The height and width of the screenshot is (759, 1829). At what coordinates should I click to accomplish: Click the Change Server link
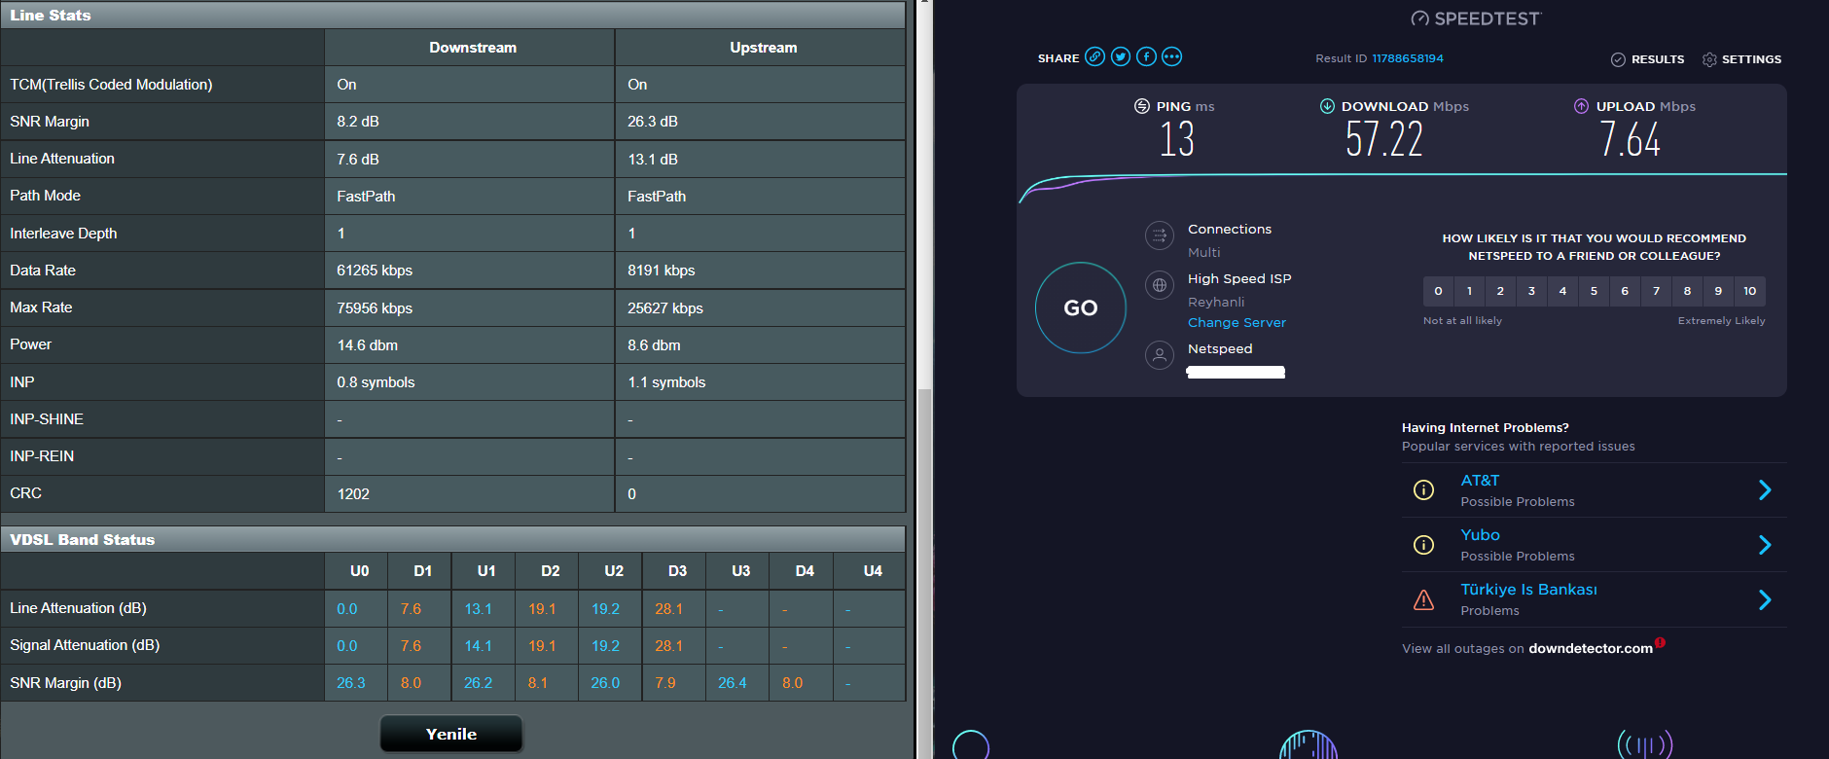[1237, 322]
